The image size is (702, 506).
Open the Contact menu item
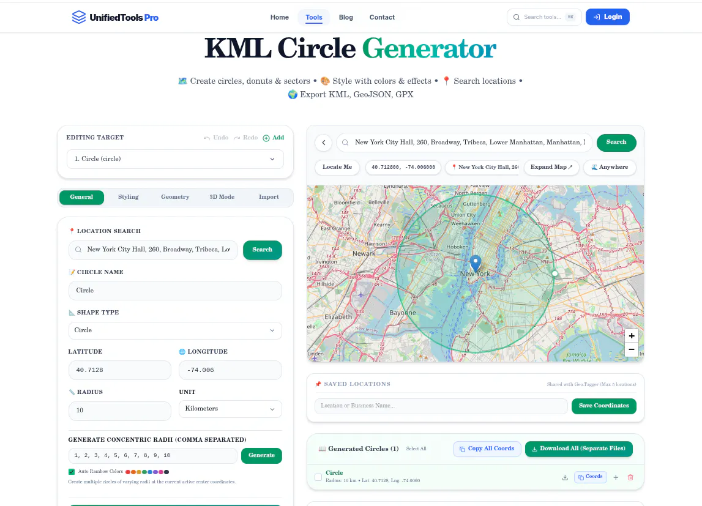pyautogui.click(x=382, y=18)
